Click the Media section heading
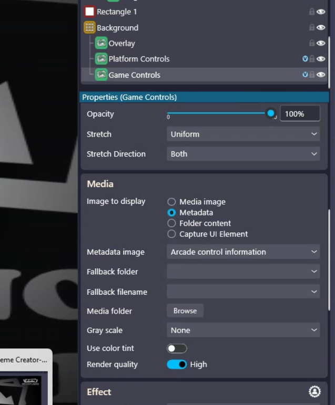335x405 pixels. 100,184
